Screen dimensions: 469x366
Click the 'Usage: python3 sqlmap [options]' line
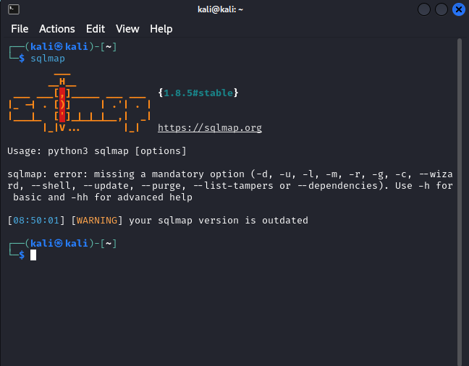tap(97, 151)
